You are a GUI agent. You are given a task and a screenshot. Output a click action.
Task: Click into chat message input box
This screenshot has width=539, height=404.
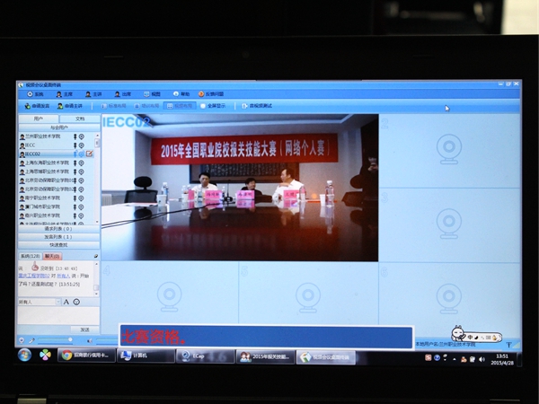coord(58,315)
